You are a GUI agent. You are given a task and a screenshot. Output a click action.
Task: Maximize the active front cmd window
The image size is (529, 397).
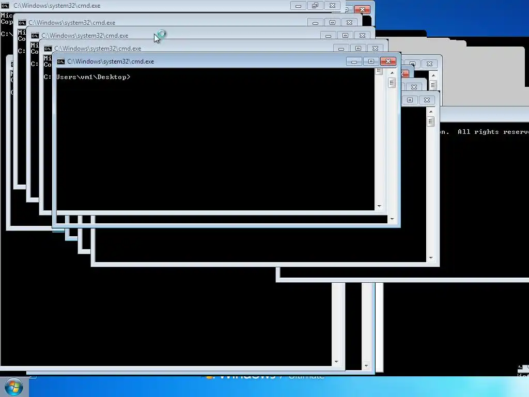(x=371, y=61)
